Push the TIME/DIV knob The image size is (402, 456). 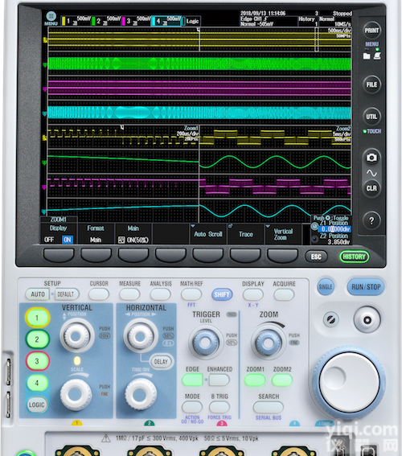pos(141,394)
